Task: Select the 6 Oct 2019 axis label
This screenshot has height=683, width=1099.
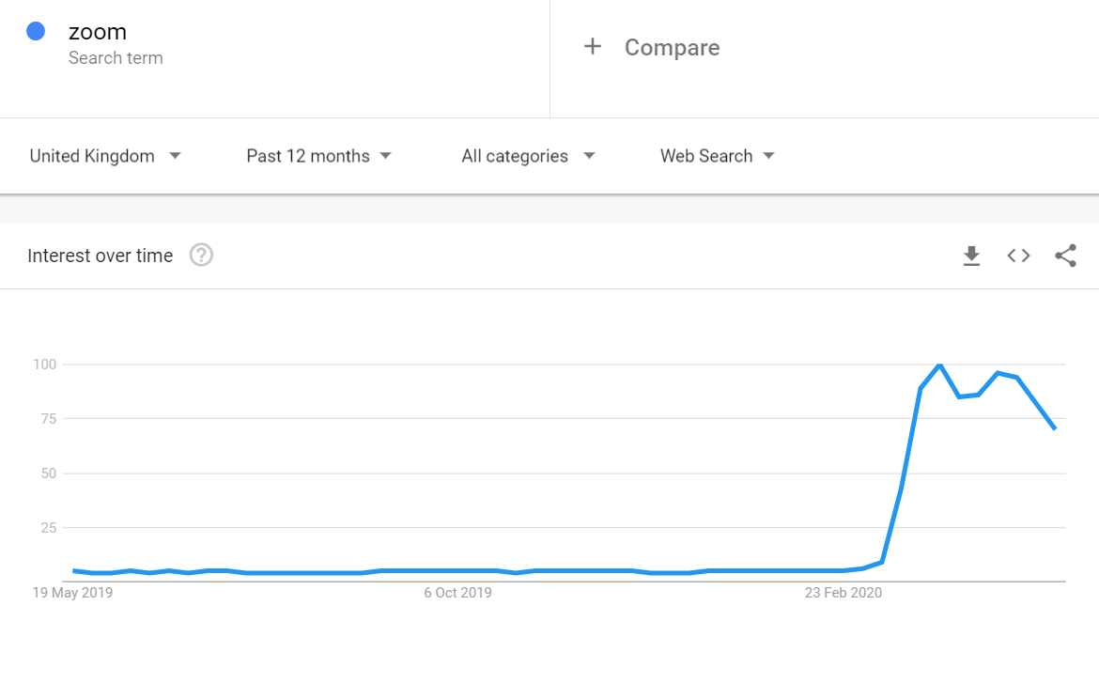Action: (457, 593)
